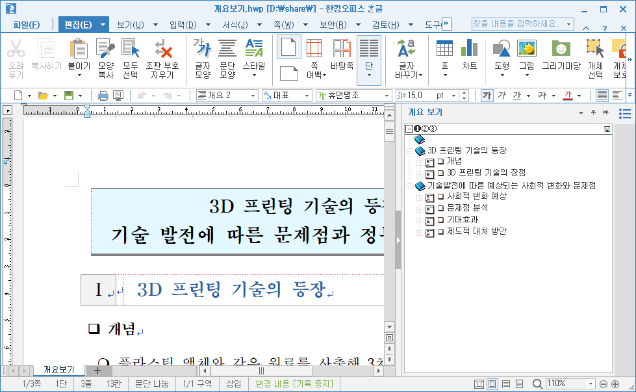Click the 모두 선택 select-all icon
This screenshot has height=392, width=636.
click(130, 49)
